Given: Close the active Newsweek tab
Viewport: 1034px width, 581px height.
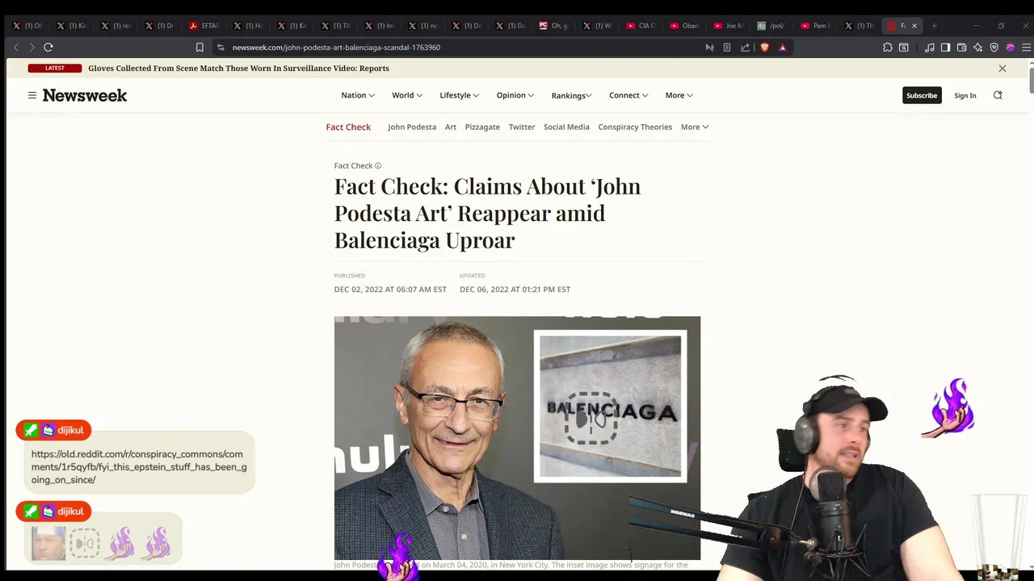Looking at the screenshot, I should coord(914,26).
